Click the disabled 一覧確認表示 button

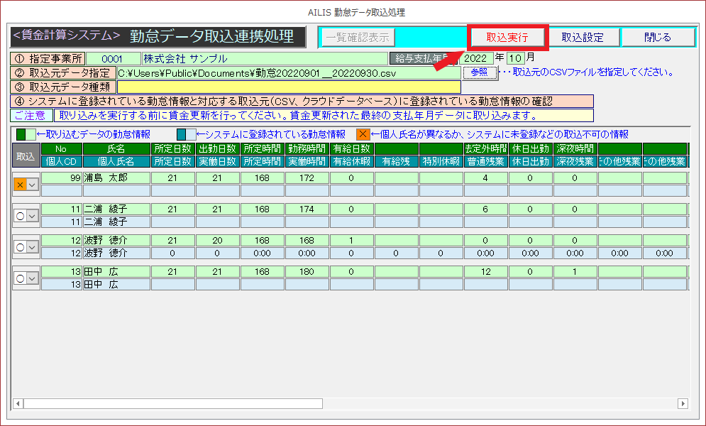click(356, 38)
